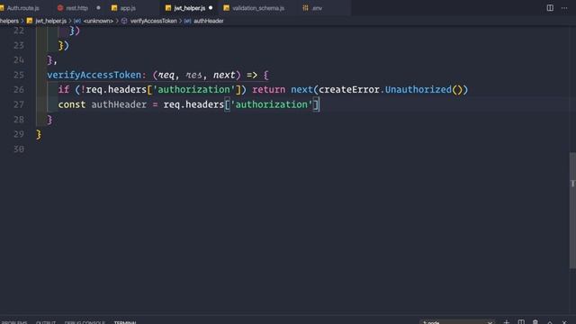Split the editor to the right

pyautogui.click(x=550, y=8)
